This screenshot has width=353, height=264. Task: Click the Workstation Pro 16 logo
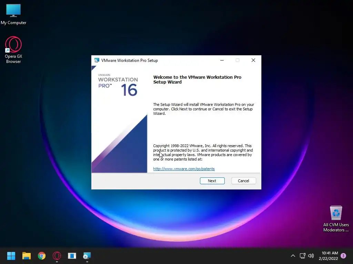point(118,85)
